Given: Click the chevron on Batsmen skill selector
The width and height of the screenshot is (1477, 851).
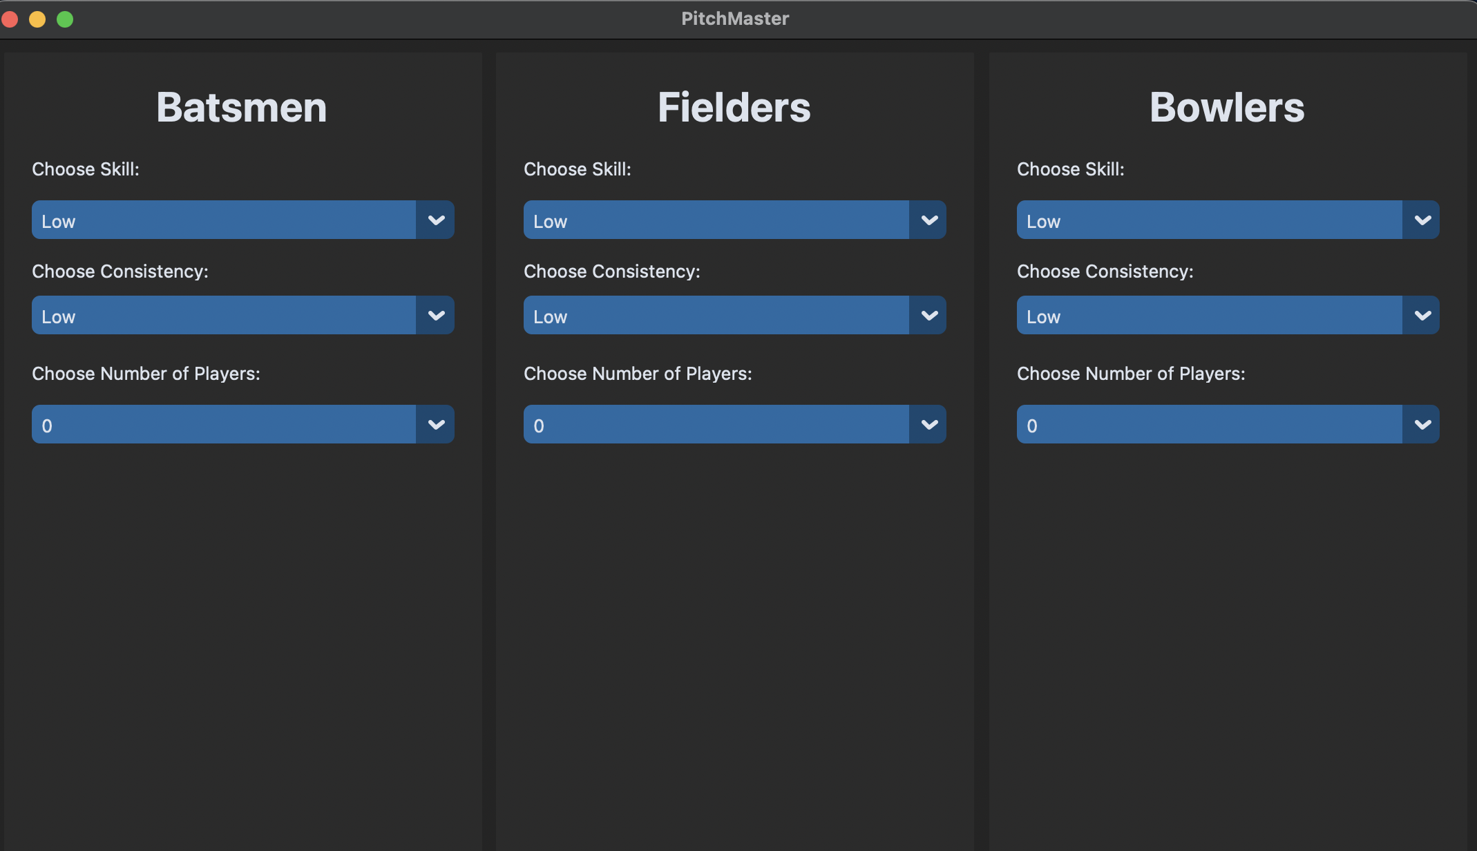Looking at the screenshot, I should [436, 220].
